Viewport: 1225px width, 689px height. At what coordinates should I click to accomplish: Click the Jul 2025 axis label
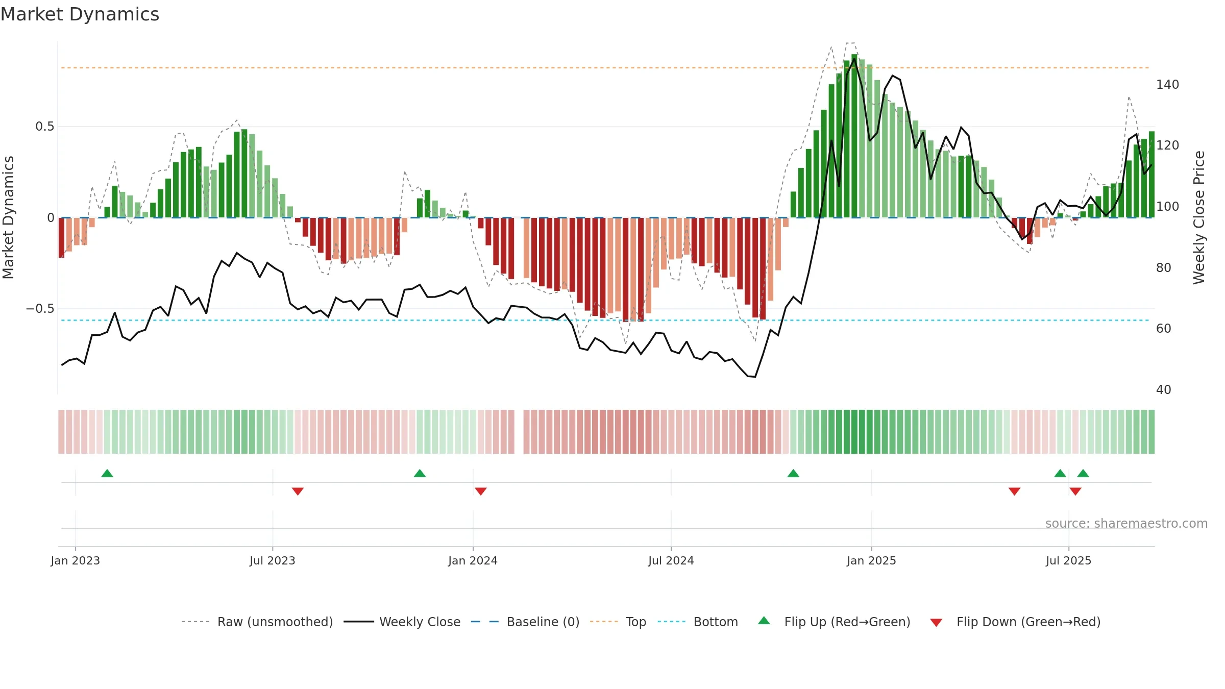[x=1069, y=560]
